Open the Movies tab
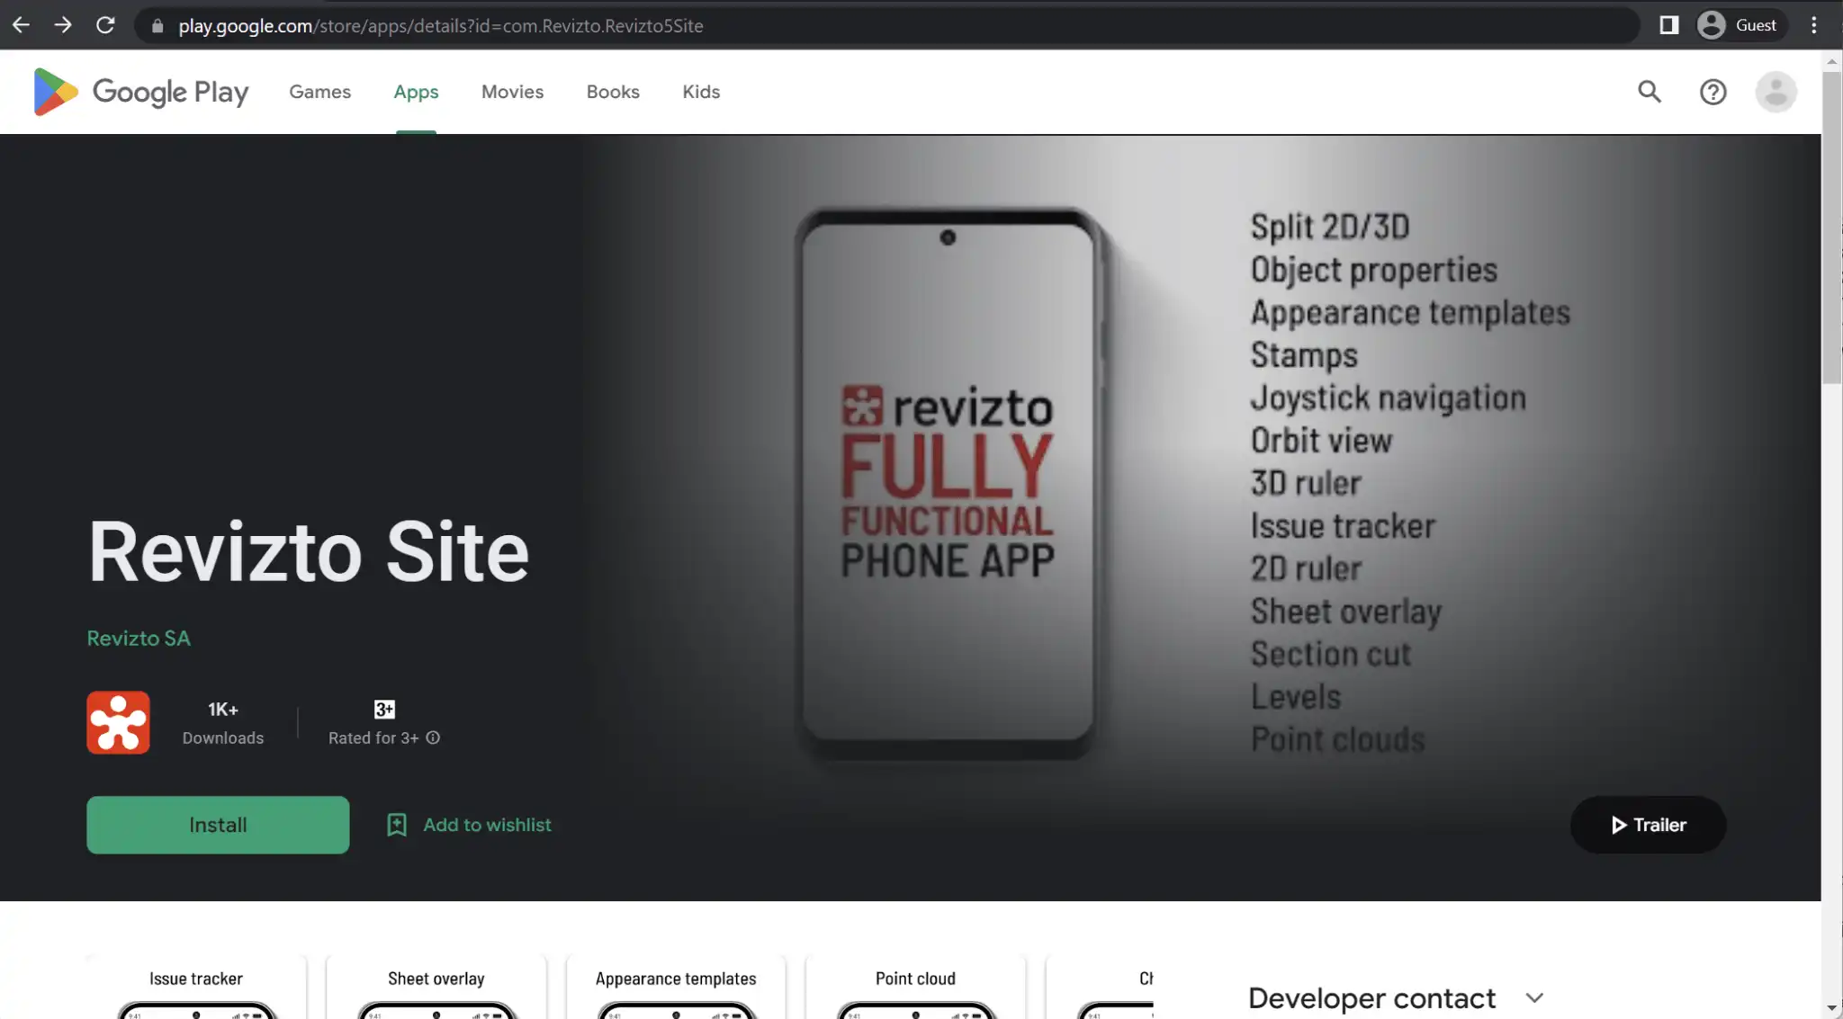1843x1019 pixels. coord(512,91)
